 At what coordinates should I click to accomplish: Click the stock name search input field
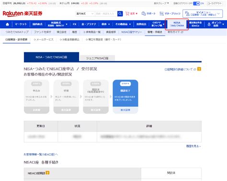click(x=106, y=14)
